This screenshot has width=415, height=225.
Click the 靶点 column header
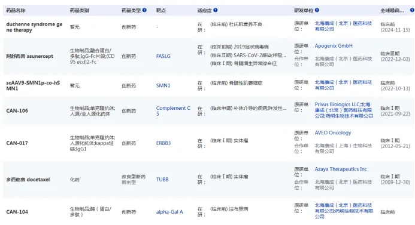(x=161, y=11)
